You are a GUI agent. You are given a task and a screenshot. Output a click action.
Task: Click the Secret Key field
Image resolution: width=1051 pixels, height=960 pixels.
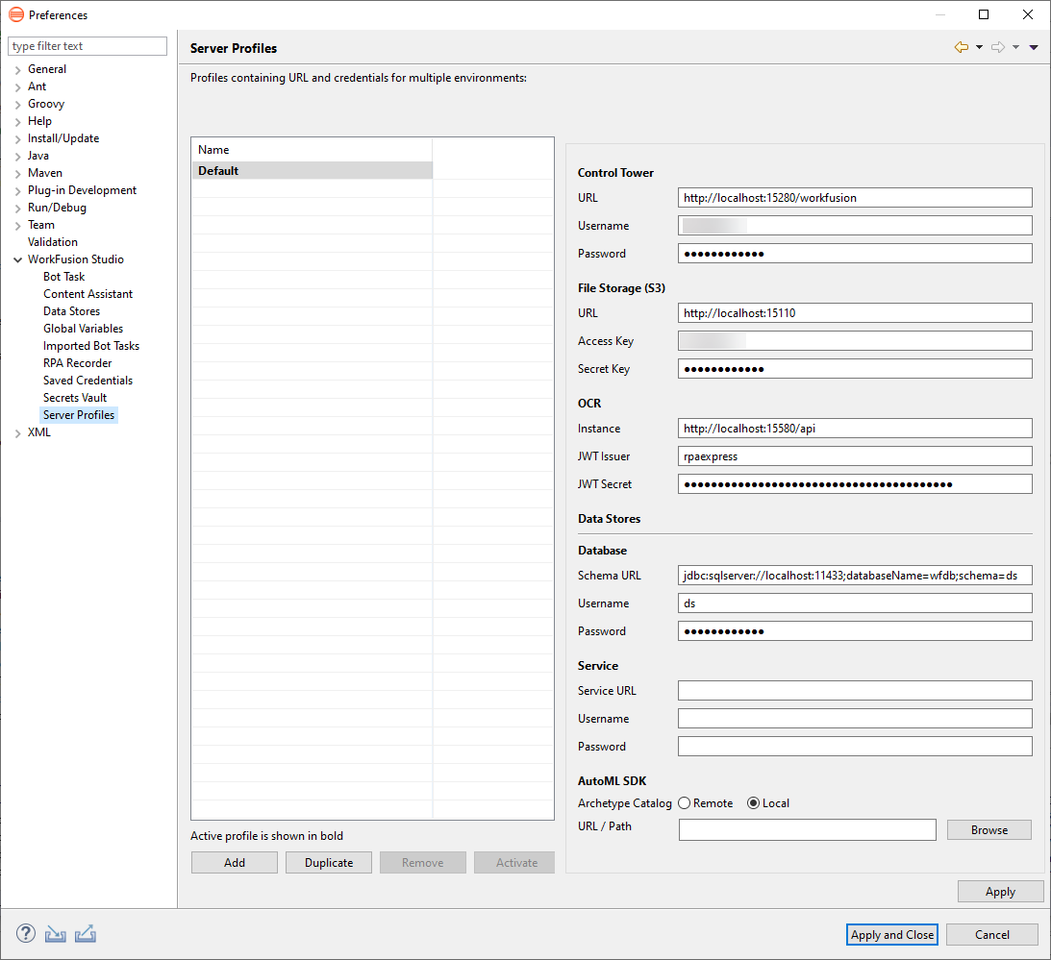(x=855, y=368)
